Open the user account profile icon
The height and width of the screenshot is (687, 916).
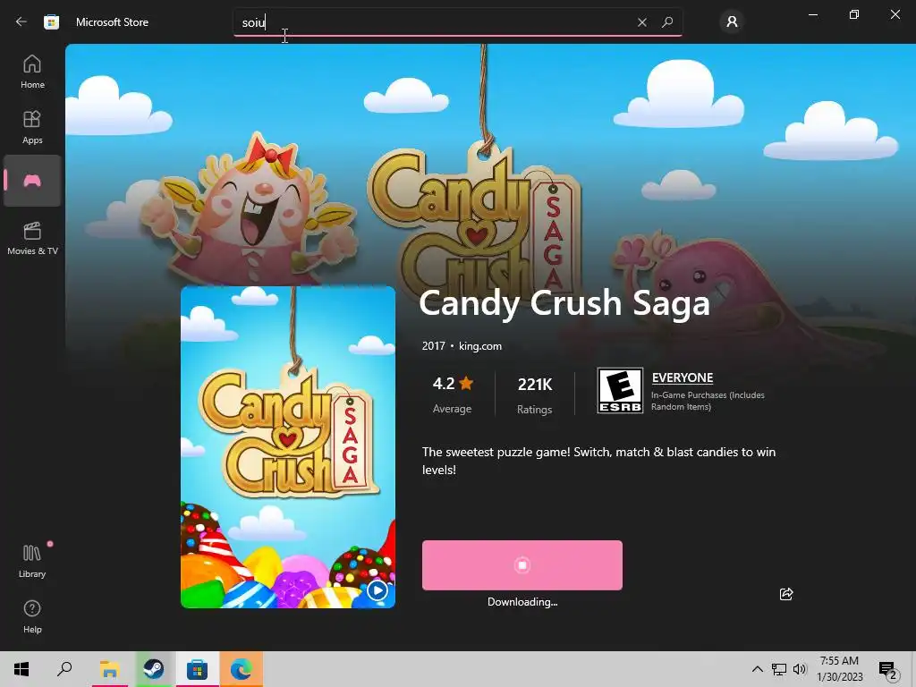tap(732, 22)
